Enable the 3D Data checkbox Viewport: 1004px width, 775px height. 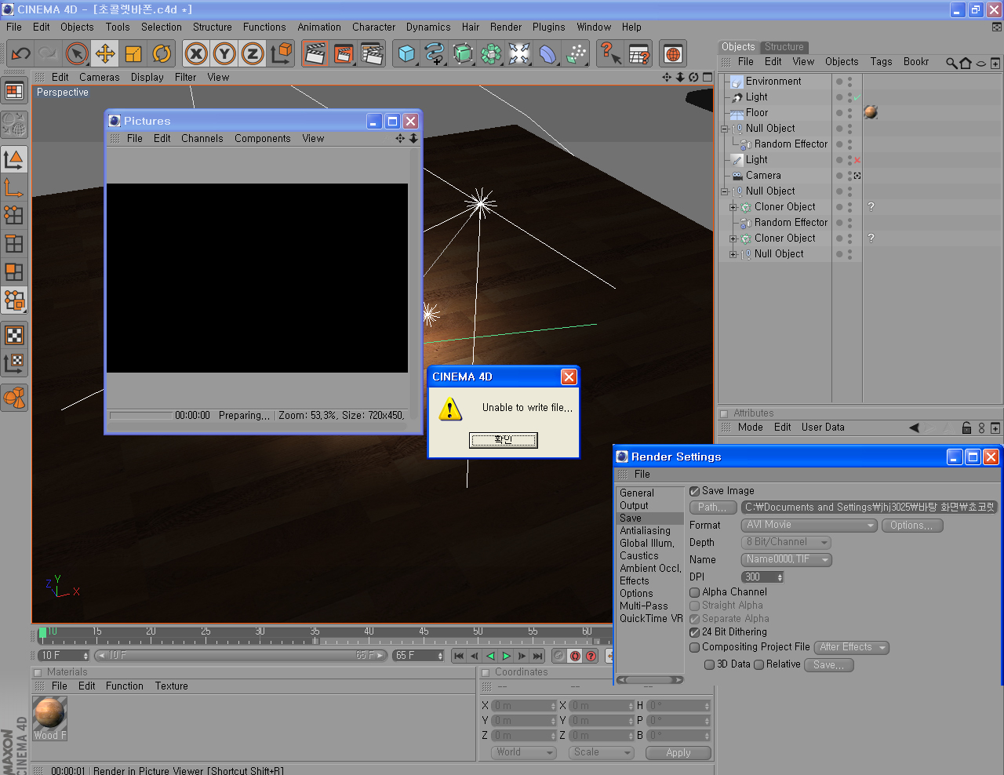[709, 664]
